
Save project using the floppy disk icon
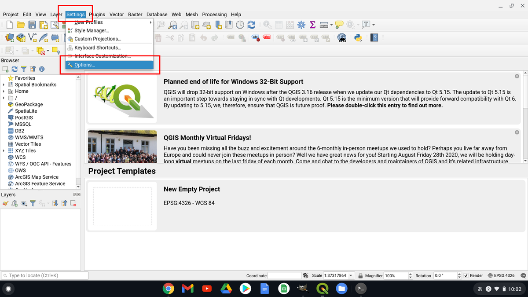click(32, 25)
